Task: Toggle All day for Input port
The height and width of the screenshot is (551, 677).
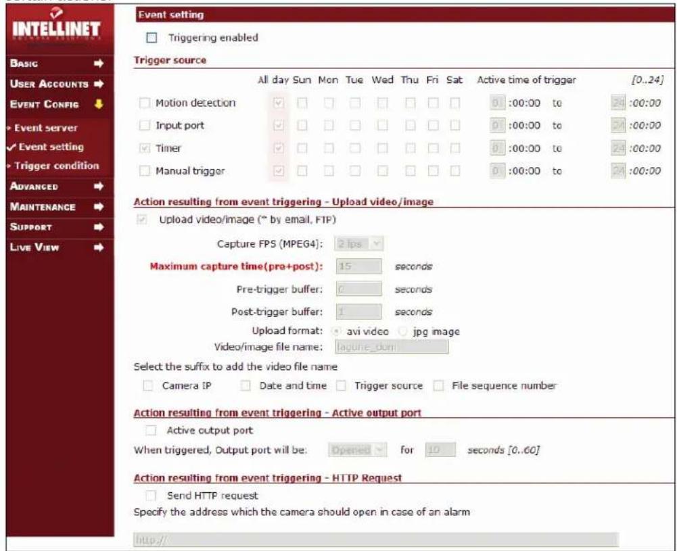Action: (279, 126)
